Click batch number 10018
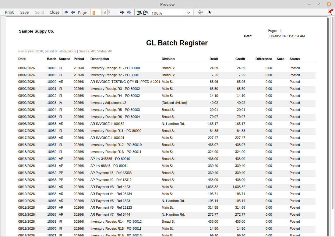The height and width of the screenshot is (237, 335). pyautogui.click(x=52, y=68)
